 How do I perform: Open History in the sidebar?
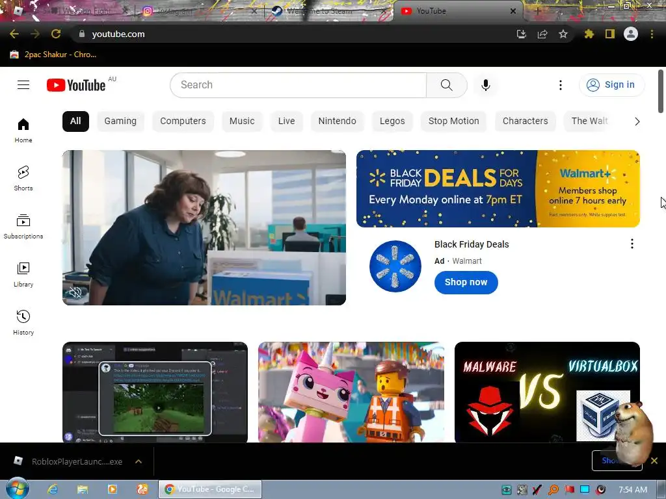[23, 322]
